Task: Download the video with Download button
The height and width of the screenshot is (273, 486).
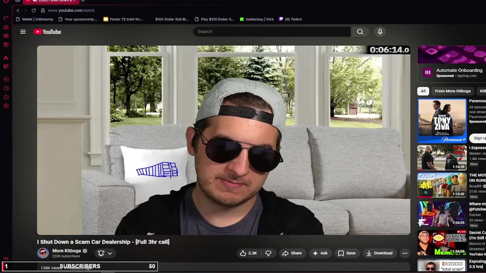Action: 379,253
